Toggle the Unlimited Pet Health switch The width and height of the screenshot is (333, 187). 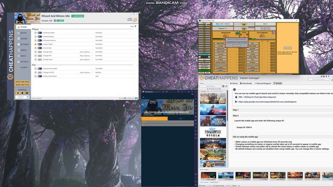pos(40,69)
